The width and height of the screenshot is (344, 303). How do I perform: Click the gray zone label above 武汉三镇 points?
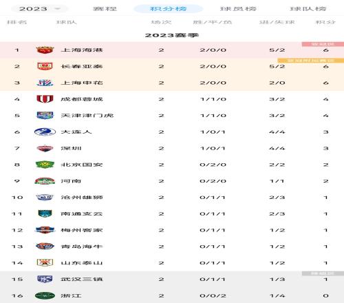click(x=323, y=273)
